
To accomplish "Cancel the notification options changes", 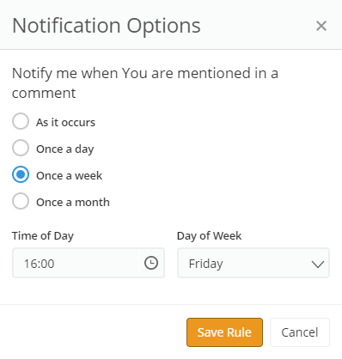I will click(x=300, y=332).
